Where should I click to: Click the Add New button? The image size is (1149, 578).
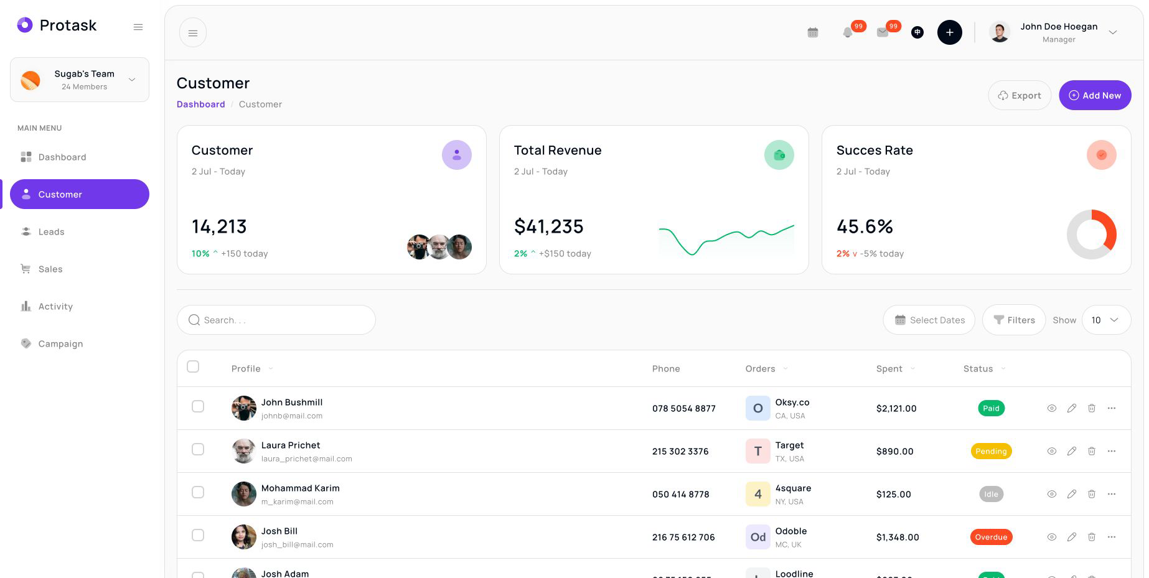pyautogui.click(x=1095, y=95)
